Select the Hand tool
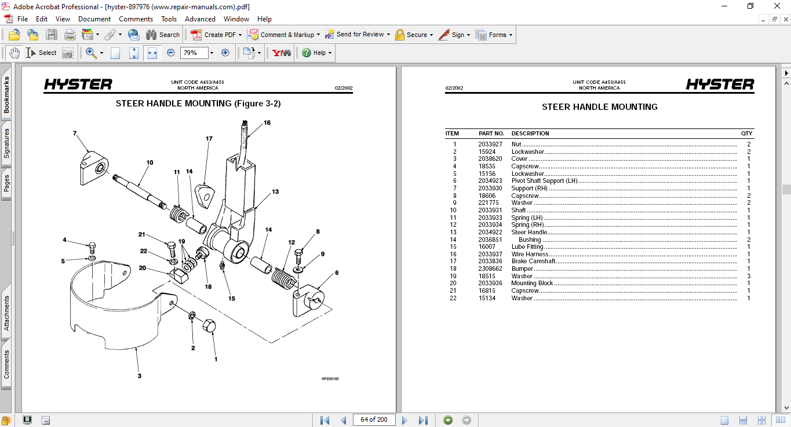 click(x=14, y=53)
